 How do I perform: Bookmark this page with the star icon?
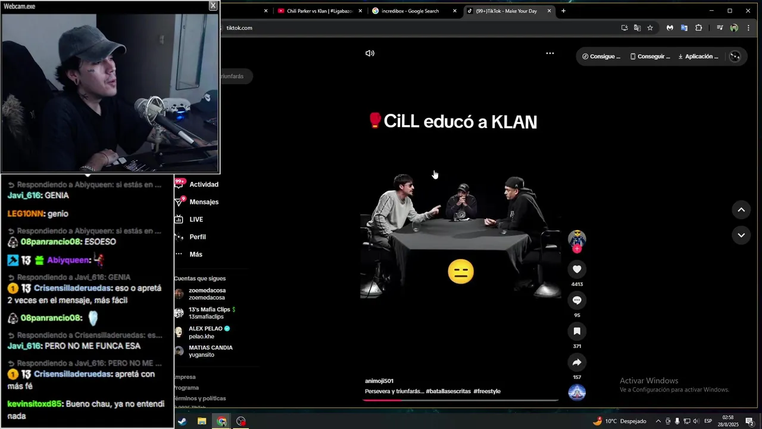(650, 28)
